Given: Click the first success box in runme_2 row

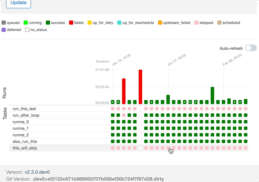Looking at the screenshot, I should [x=113, y=135].
